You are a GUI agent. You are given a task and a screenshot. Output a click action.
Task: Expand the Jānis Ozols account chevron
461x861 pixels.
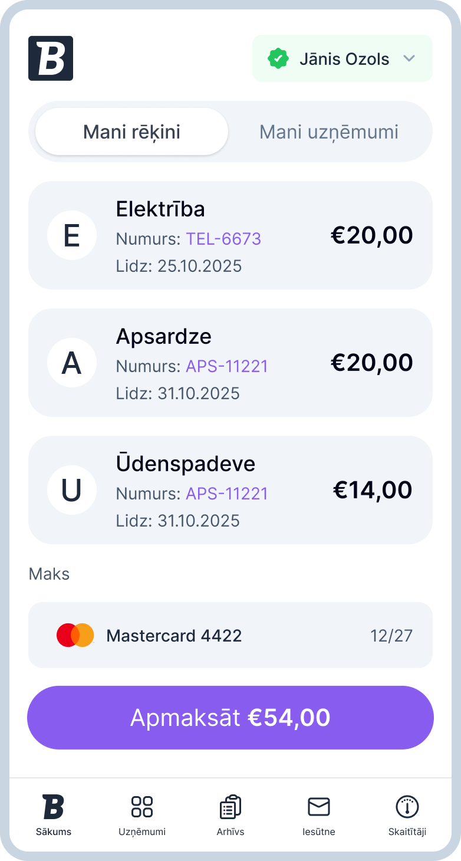[409, 59]
